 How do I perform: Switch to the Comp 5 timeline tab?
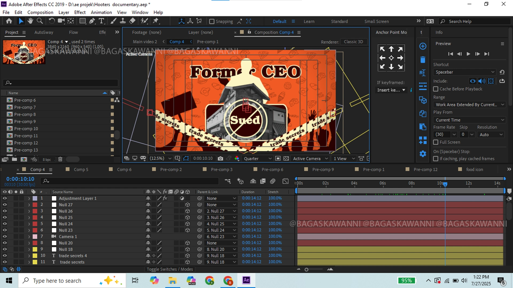(81, 170)
